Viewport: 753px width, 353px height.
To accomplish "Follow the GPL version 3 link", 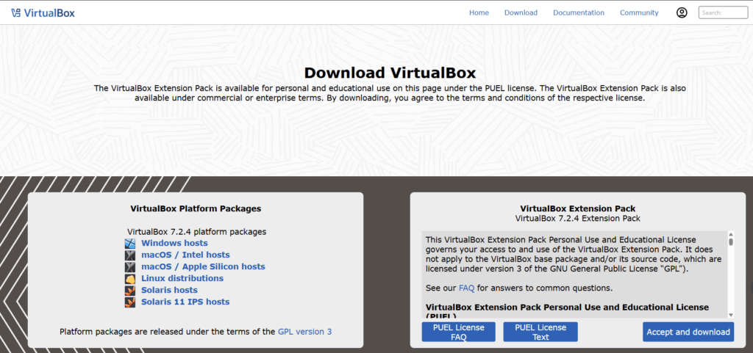I will [x=304, y=332].
